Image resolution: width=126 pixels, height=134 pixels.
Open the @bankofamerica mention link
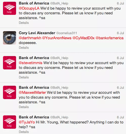(109, 38)
